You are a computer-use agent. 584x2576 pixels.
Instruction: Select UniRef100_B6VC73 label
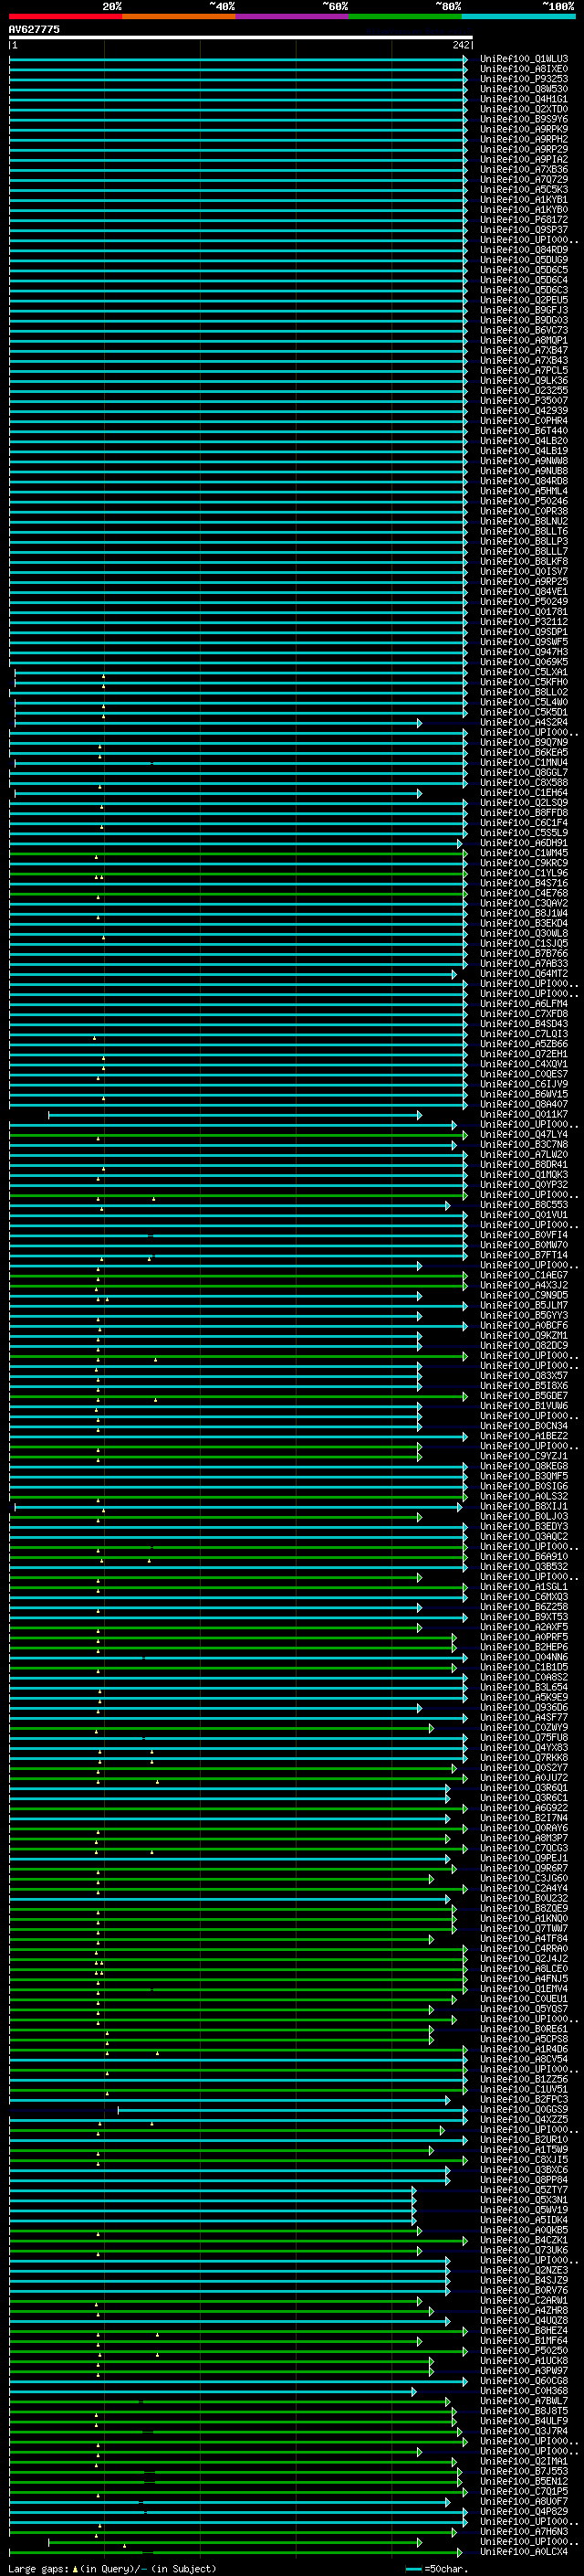tap(524, 330)
